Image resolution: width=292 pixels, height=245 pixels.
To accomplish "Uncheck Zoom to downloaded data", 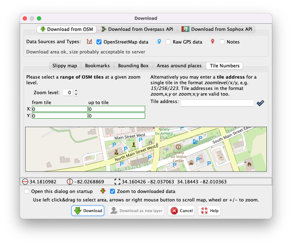I will 112,192.
